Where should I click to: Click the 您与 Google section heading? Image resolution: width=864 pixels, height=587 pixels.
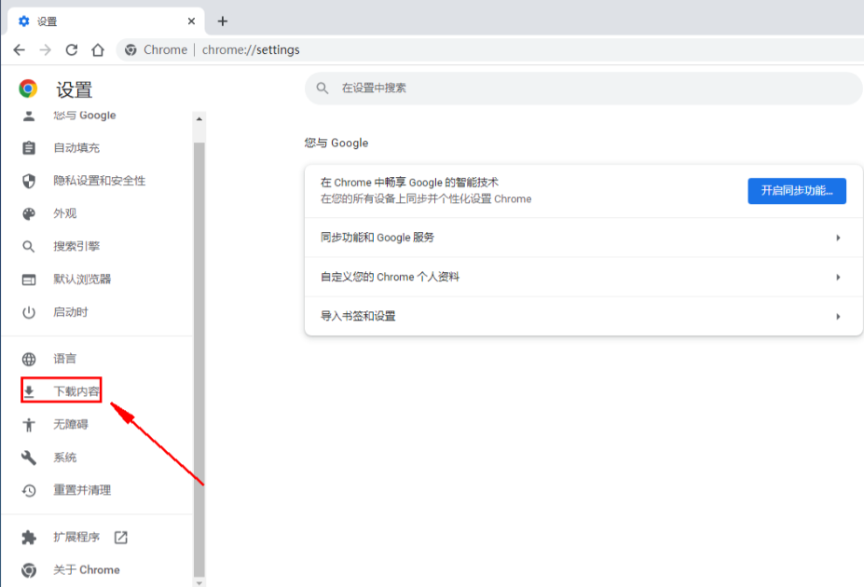(336, 143)
